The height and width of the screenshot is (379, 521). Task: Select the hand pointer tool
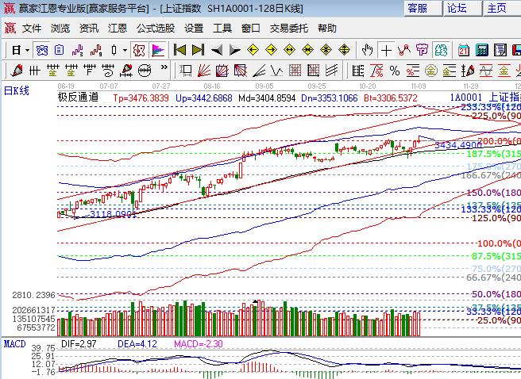(368, 50)
